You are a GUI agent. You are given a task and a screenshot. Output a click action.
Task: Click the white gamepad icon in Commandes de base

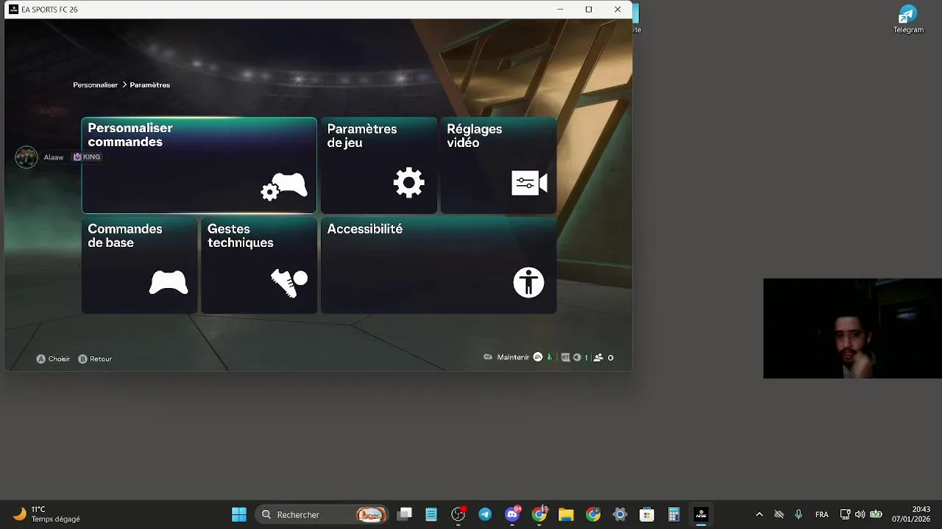[x=169, y=283]
